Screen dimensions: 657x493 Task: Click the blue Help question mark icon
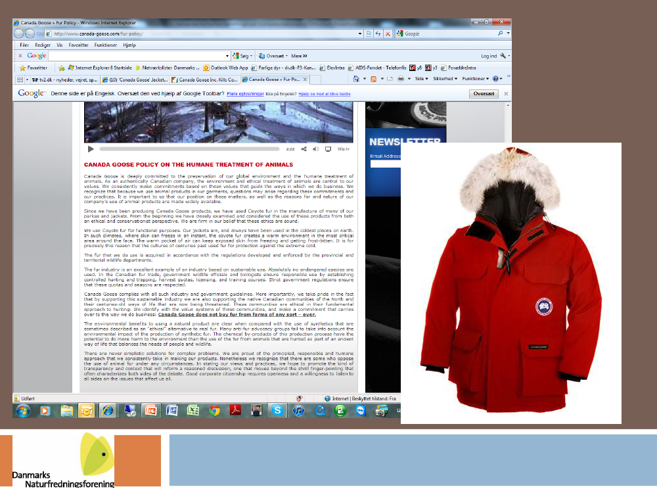click(495, 79)
